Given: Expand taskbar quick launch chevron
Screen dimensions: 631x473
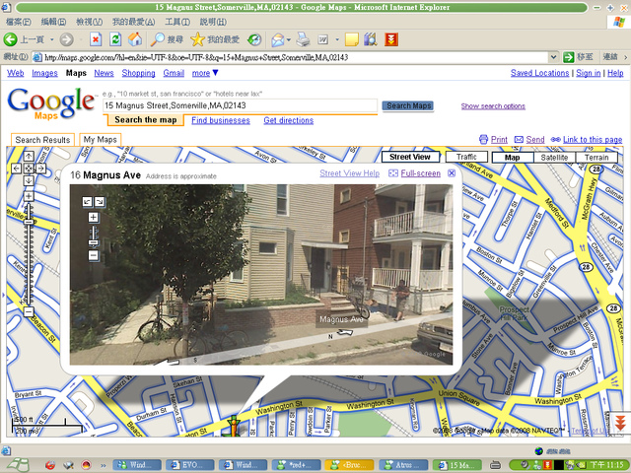Looking at the screenshot, I should click(103, 465).
